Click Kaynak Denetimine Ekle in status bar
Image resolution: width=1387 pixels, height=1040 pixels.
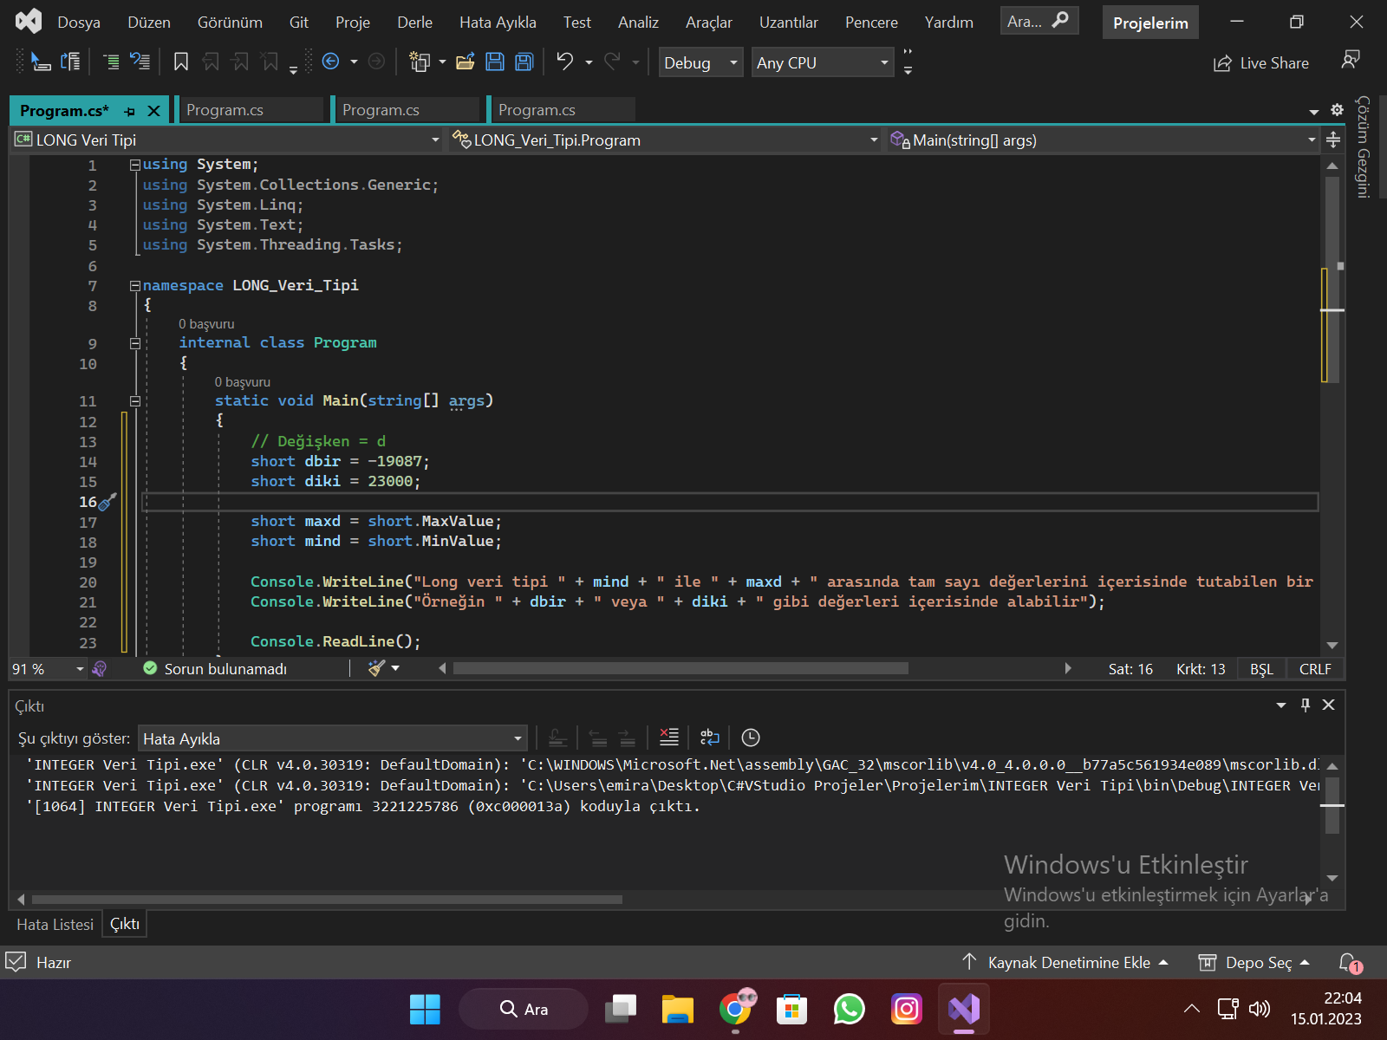(x=1068, y=963)
